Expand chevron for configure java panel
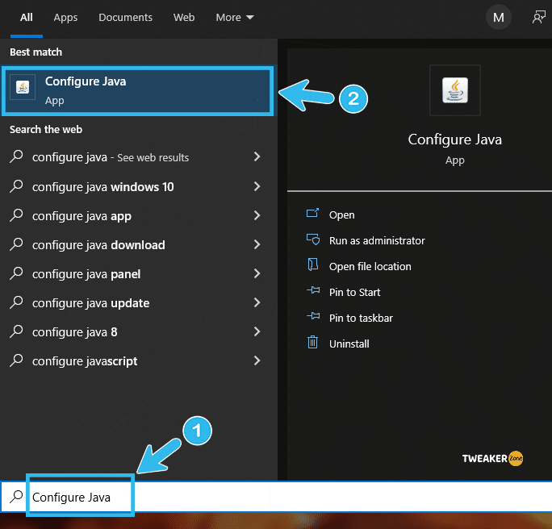Image resolution: width=552 pixels, height=529 pixels. pos(257,273)
